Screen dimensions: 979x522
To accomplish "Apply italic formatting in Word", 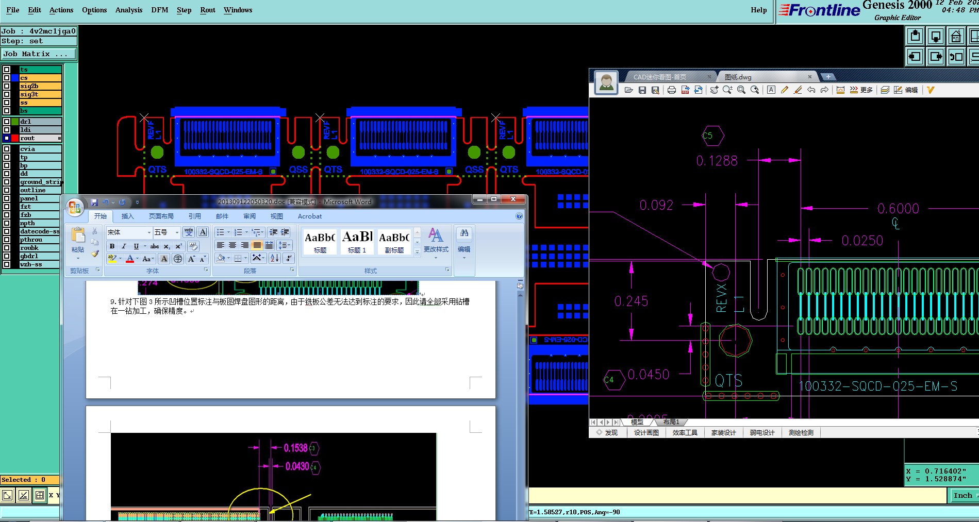I will [x=124, y=246].
